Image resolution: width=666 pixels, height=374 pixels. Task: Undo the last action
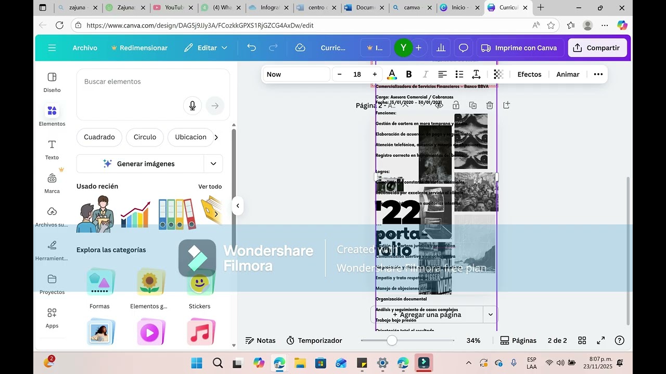click(x=252, y=48)
